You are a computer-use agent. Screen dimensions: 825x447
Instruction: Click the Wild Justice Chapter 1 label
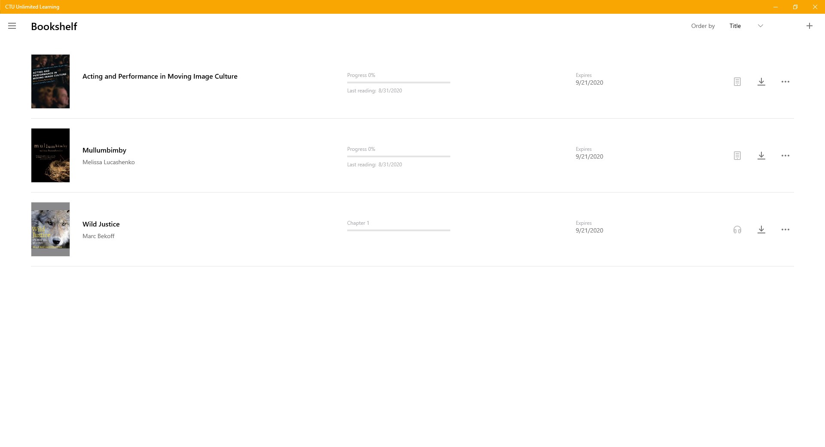(358, 223)
